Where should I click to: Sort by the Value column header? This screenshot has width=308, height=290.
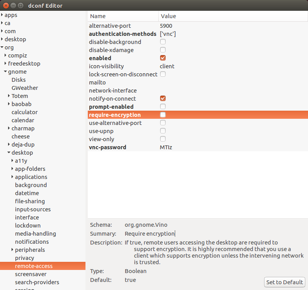pos(233,16)
